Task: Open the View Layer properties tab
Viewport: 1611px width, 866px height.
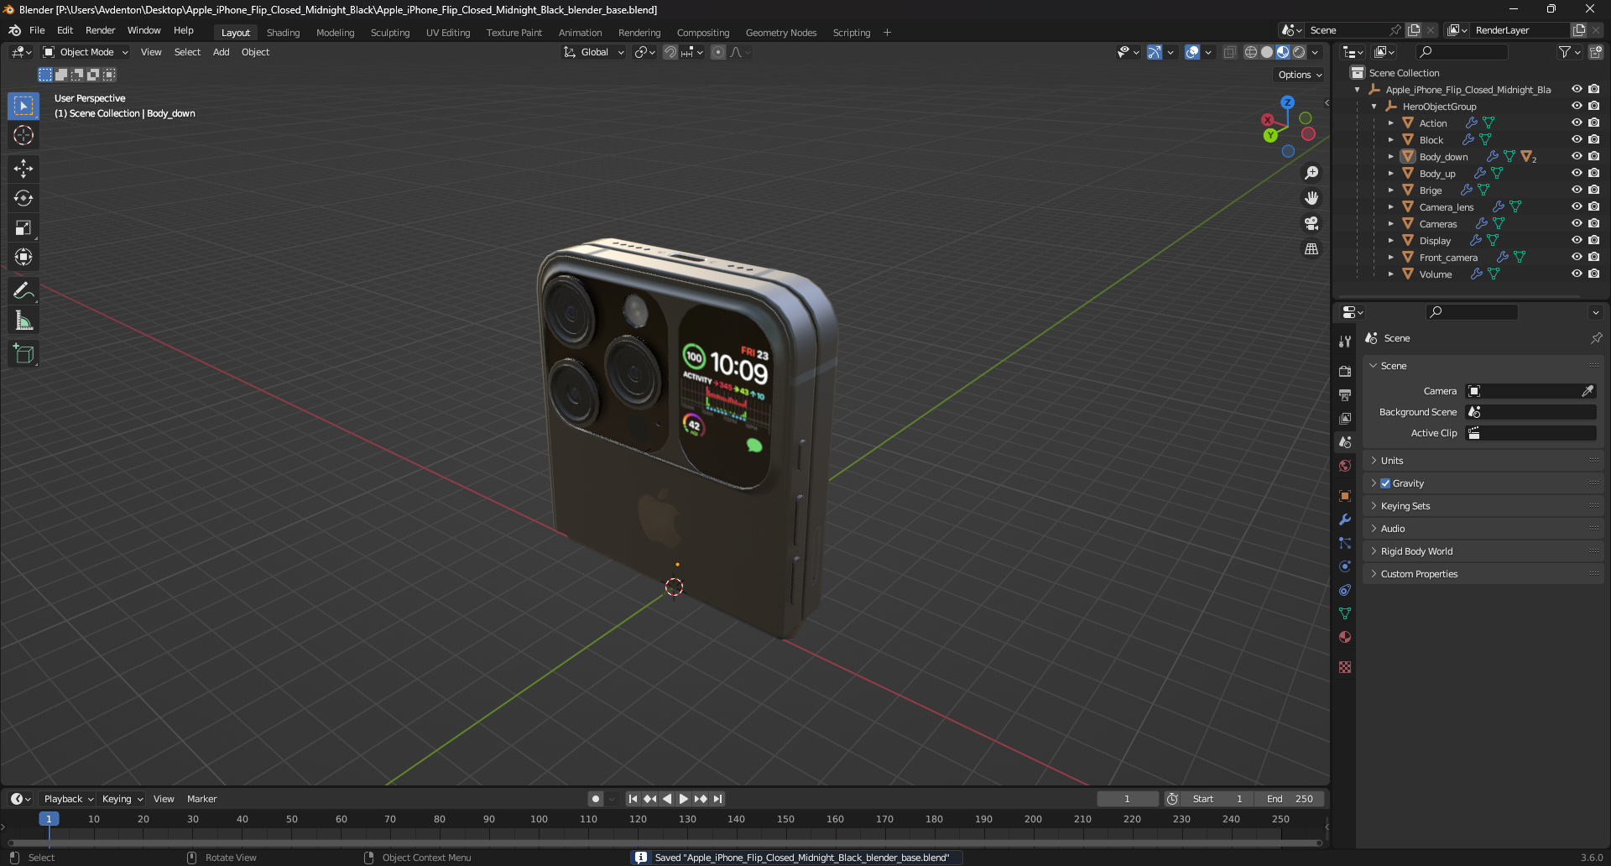Action: tap(1345, 418)
